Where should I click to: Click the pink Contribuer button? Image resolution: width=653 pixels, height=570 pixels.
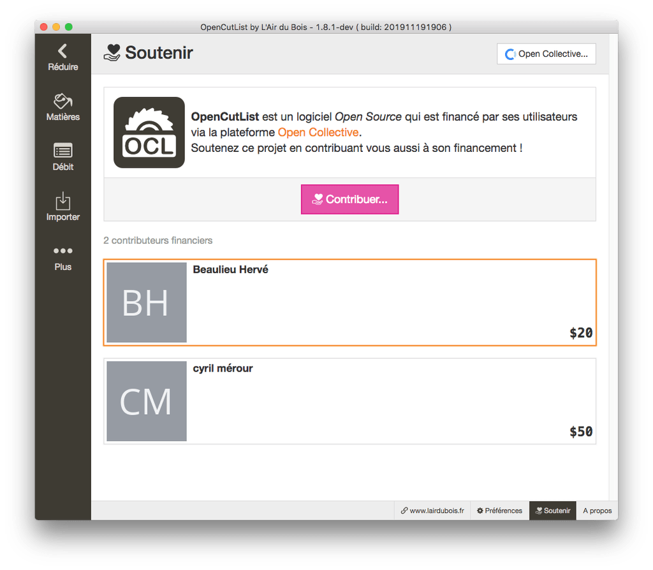[x=350, y=199]
